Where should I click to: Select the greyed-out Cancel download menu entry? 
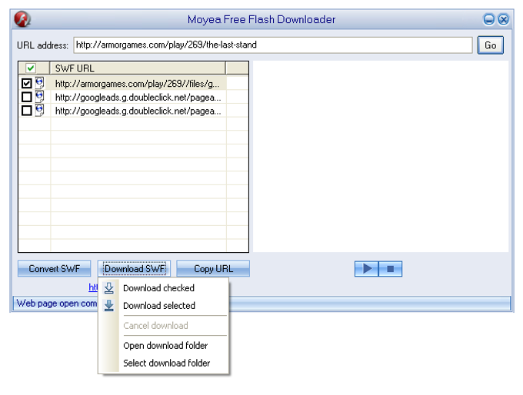164,325
